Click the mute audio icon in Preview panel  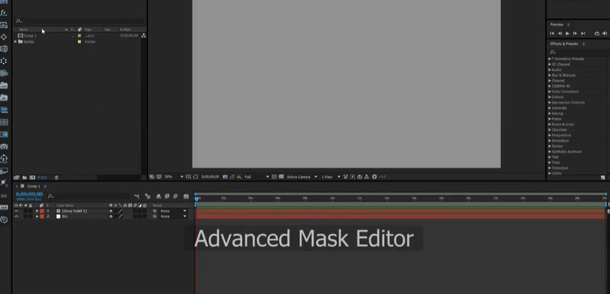pos(604,34)
